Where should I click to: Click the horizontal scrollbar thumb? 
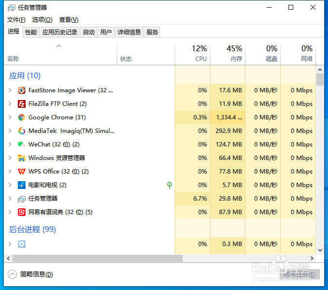pos(97,259)
